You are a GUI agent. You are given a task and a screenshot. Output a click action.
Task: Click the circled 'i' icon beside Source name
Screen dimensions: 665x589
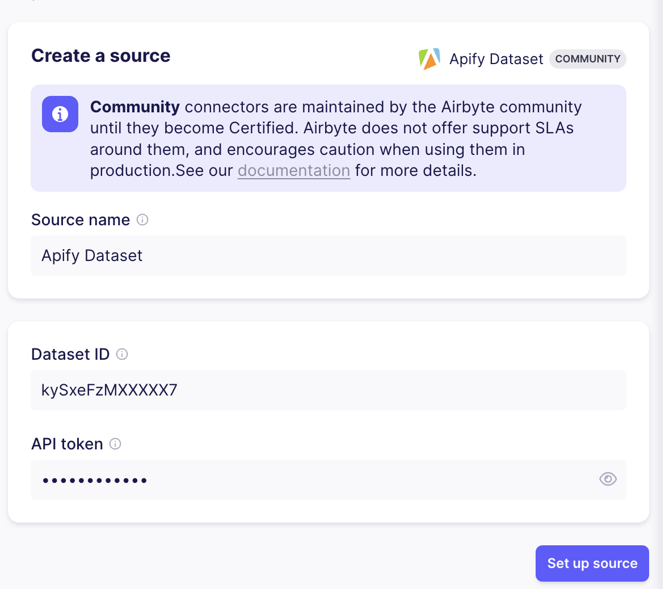142,220
